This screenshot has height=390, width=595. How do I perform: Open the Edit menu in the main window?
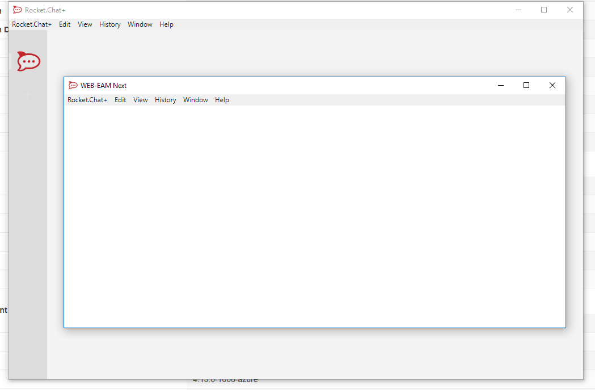pos(64,24)
